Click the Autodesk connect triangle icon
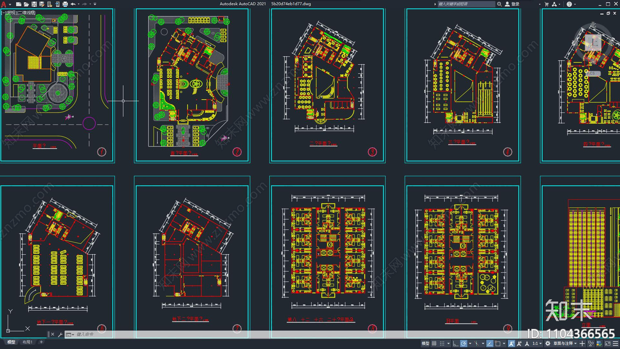 [555, 4]
